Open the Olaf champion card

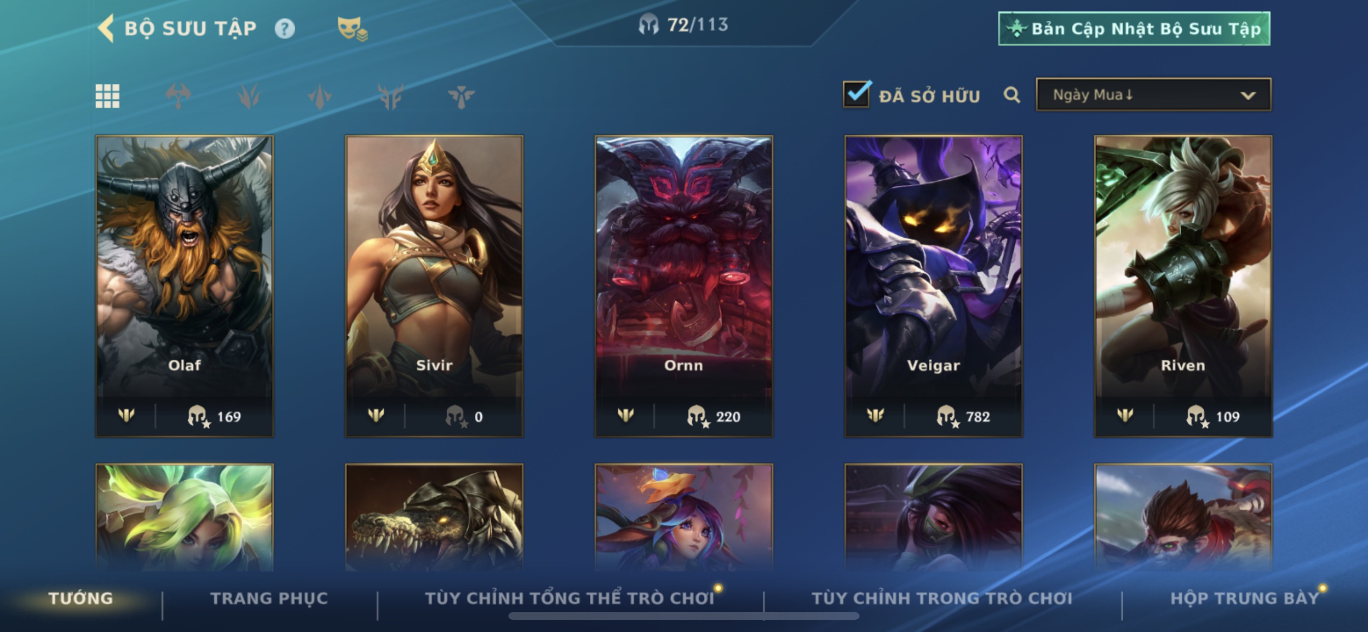click(184, 286)
